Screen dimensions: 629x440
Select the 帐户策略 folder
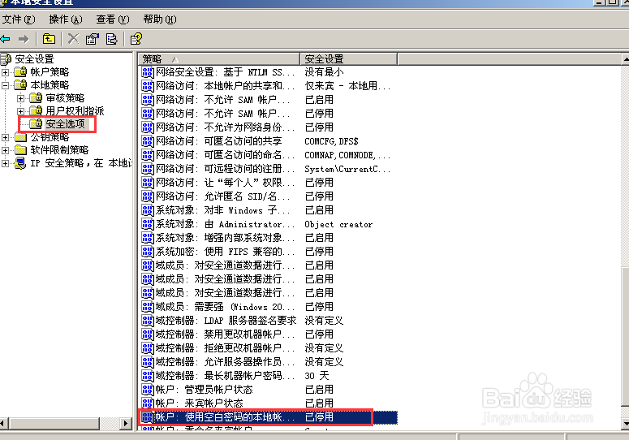click(x=50, y=72)
